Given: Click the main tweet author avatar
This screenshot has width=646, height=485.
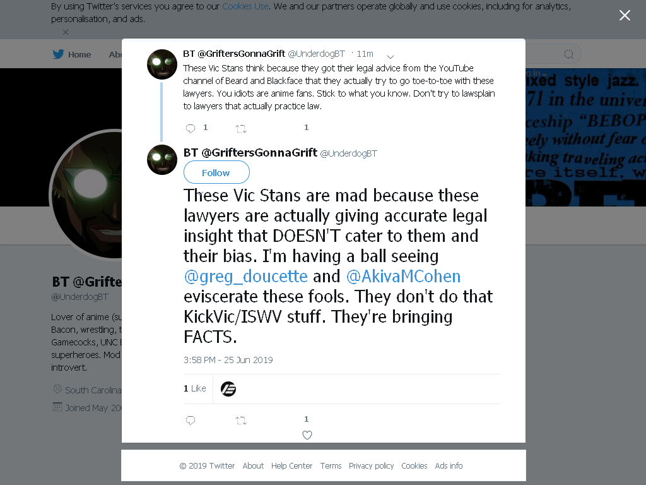Looking at the screenshot, I should tap(162, 160).
